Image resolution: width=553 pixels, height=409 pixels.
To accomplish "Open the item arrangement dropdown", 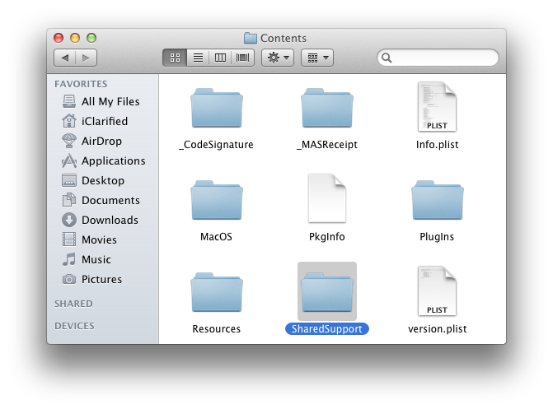I will coord(317,58).
